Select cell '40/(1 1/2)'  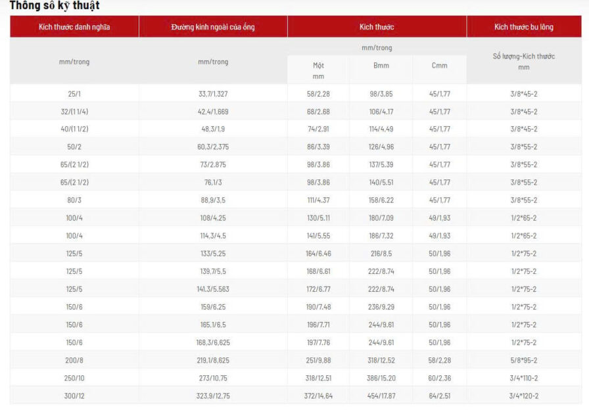coord(74,129)
